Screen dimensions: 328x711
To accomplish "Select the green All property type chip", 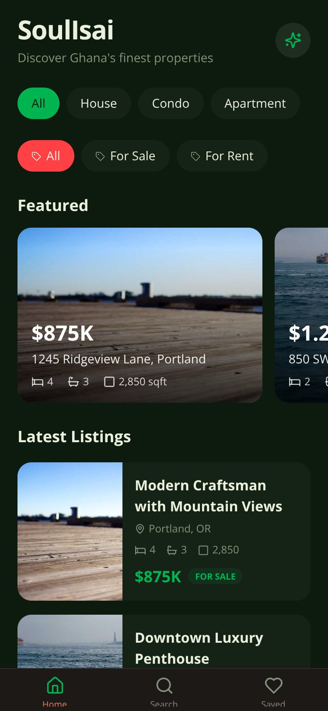I will point(38,103).
